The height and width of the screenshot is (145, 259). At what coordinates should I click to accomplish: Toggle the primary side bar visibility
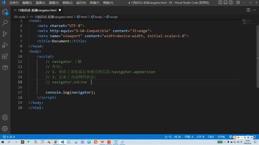220,3
